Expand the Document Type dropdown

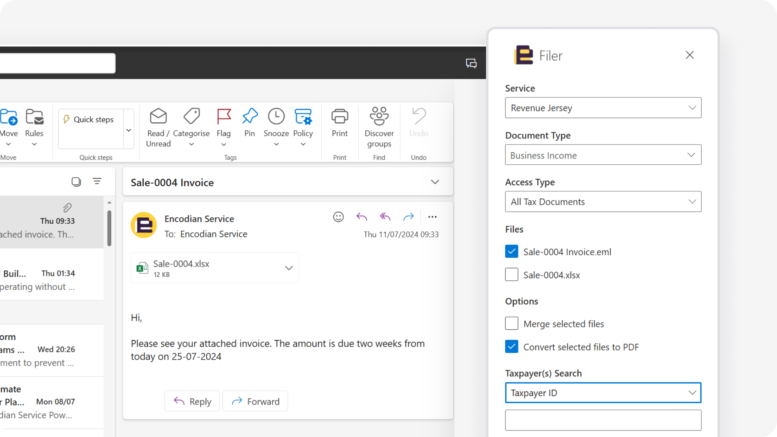click(603, 155)
